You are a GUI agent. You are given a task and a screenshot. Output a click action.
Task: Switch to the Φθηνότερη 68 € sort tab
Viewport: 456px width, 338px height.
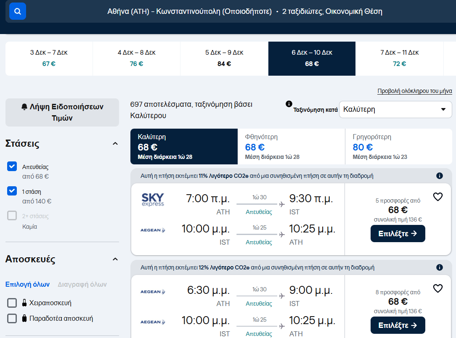pos(291,146)
